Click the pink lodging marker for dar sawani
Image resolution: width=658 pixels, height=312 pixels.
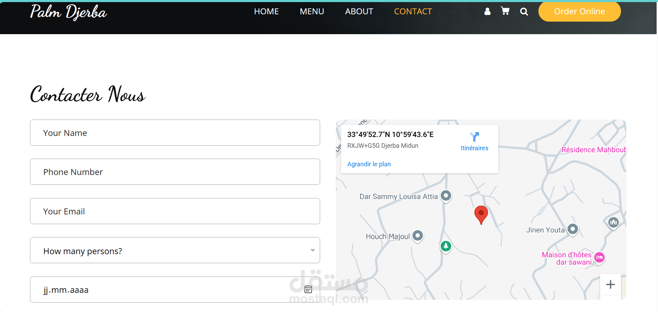(x=599, y=258)
